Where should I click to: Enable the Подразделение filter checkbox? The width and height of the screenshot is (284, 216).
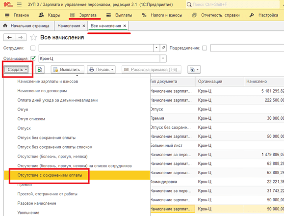tap(205, 48)
